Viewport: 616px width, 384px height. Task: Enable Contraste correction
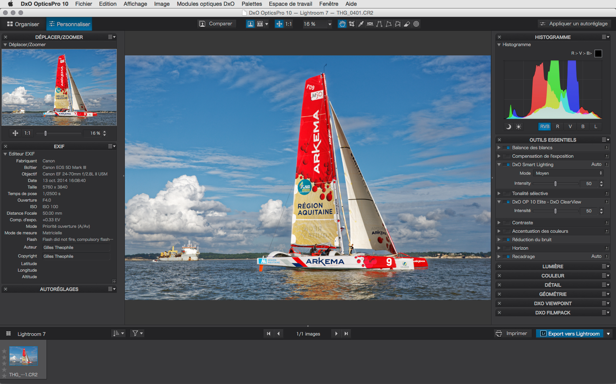point(507,223)
